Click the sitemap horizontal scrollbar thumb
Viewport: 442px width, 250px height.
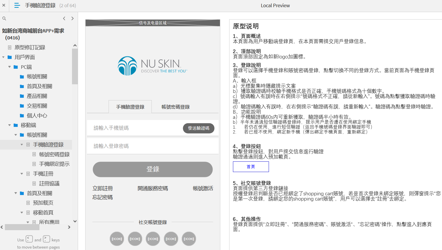pyautogui.click(x=22, y=227)
